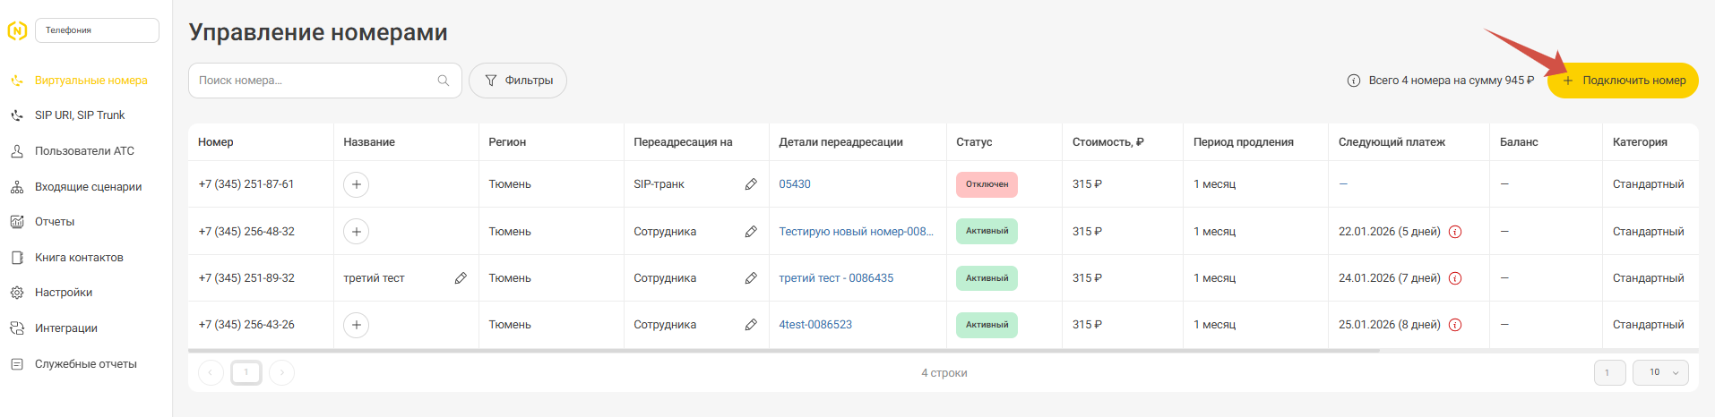This screenshot has height=417, width=1715.
Task: Click Активный badge in 256-48-32 row
Action: [x=987, y=231]
